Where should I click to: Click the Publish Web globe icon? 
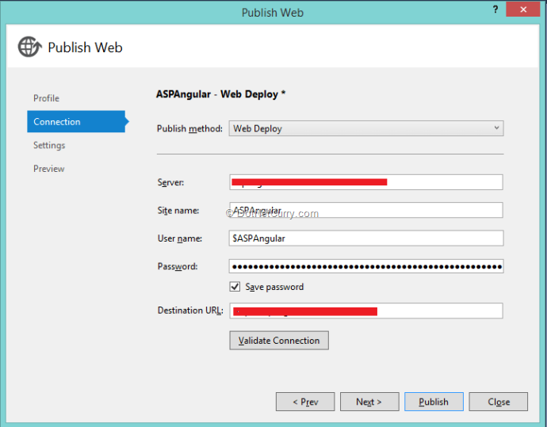(29, 47)
